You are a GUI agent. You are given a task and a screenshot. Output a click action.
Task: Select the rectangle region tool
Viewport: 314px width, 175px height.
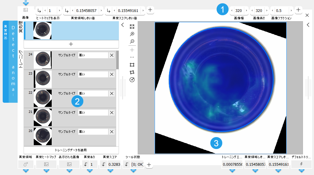click(132, 65)
